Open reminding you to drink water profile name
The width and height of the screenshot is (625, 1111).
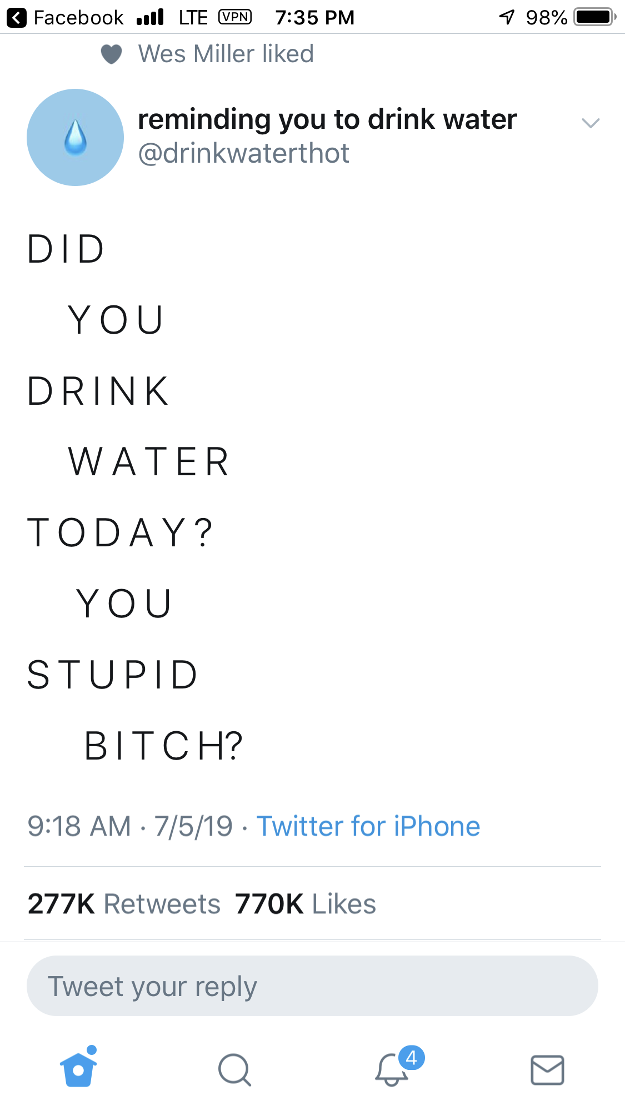[327, 119]
